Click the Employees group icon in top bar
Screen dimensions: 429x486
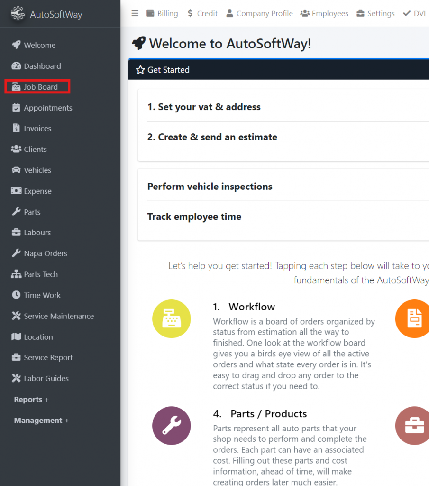tap(305, 13)
